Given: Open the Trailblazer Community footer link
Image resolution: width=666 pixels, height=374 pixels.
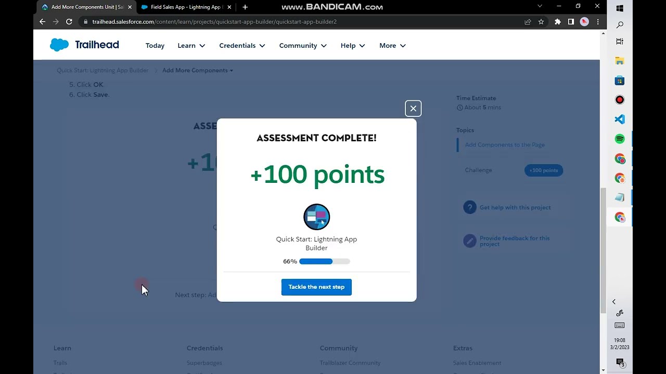Looking at the screenshot, I should click(x=350, y=363).
